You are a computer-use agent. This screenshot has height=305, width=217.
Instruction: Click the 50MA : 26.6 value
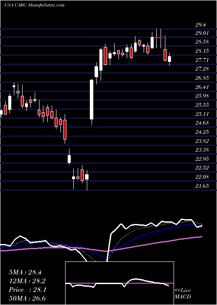point(27,298)
